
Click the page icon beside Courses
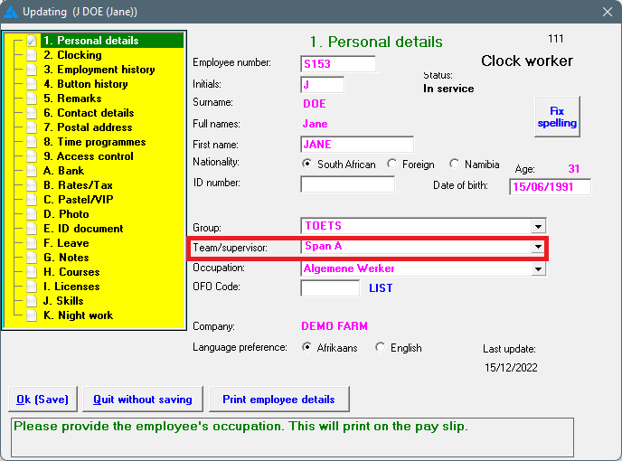click(32, 272)
